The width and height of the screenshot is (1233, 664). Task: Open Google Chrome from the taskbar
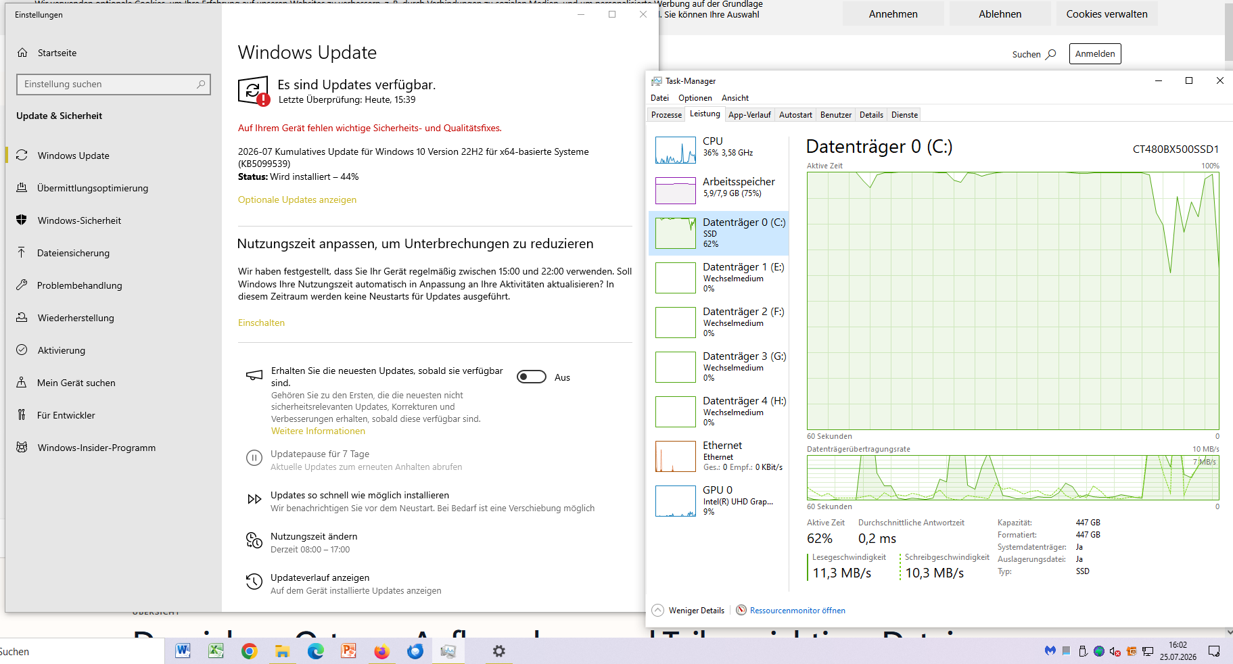[249, 651]
